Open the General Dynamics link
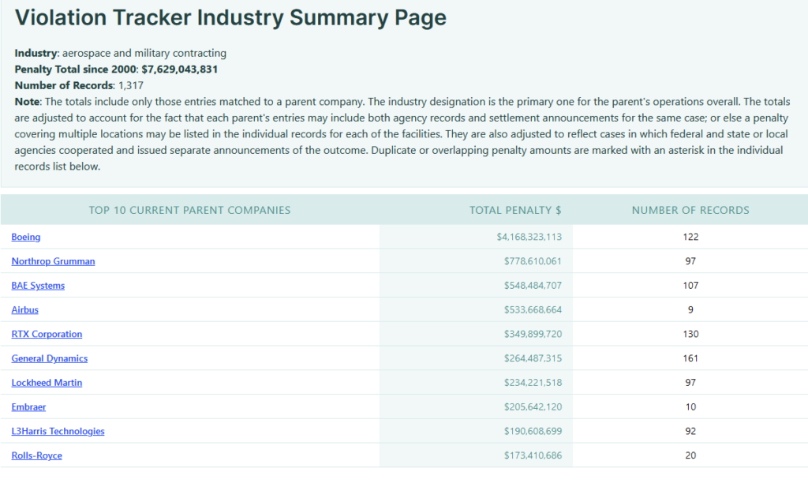 50,358
